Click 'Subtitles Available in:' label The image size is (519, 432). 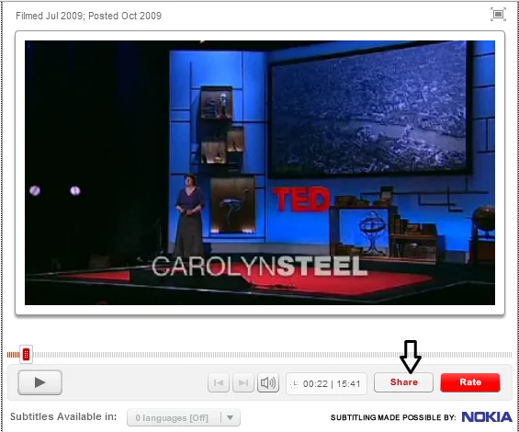(63, 416)
